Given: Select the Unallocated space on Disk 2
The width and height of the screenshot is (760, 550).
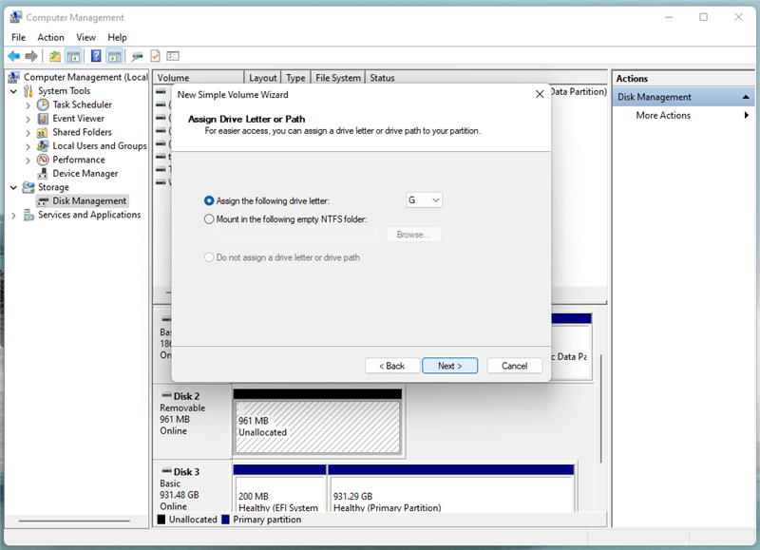Looking at the screenshot, I should (317, 421).
